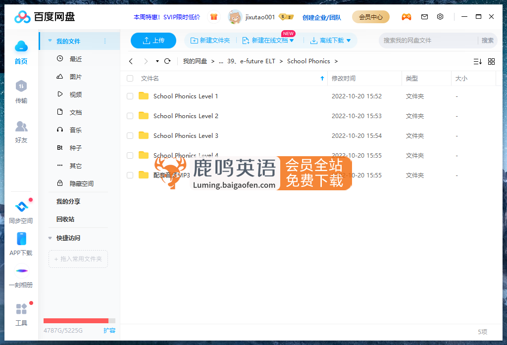Check the box for 配套音频MP3 folder
This screenshot has height=345, width=507.
click(130, 175)
